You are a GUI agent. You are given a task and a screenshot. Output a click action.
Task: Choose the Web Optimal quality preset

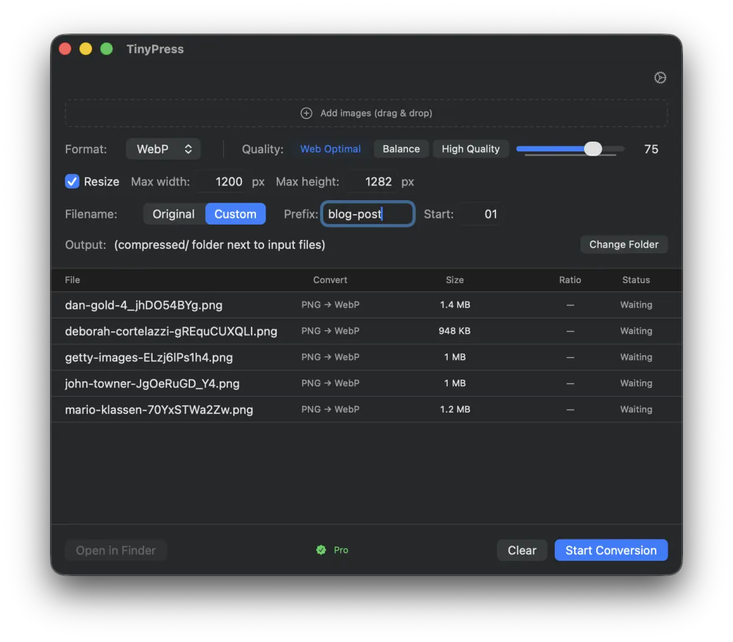point(330,149)
